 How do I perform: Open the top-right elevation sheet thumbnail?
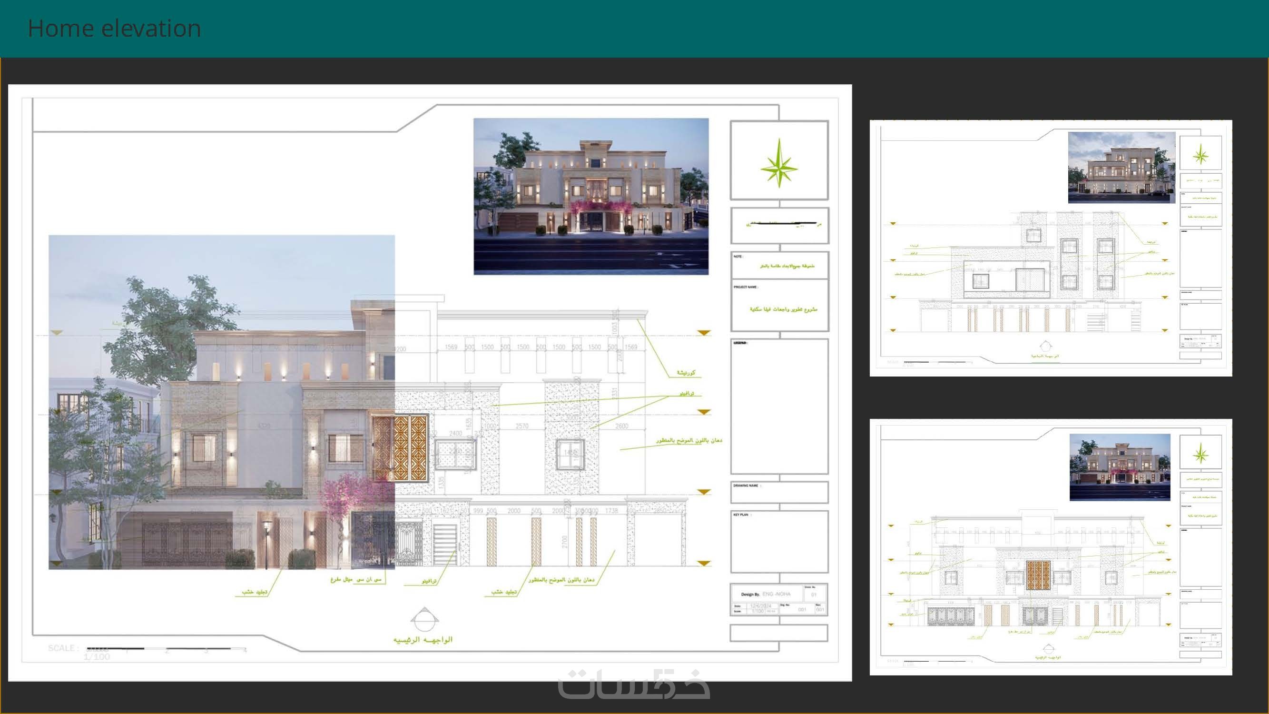coord(1050,248)
